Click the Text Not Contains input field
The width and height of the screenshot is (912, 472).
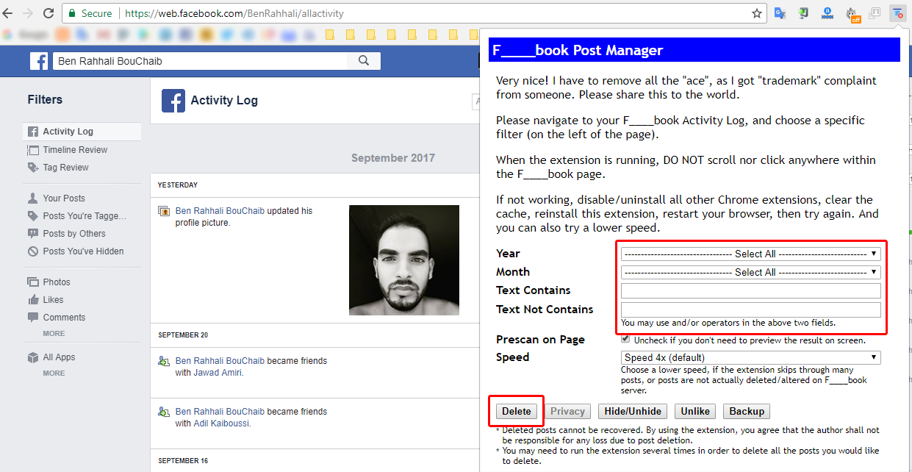751,310
